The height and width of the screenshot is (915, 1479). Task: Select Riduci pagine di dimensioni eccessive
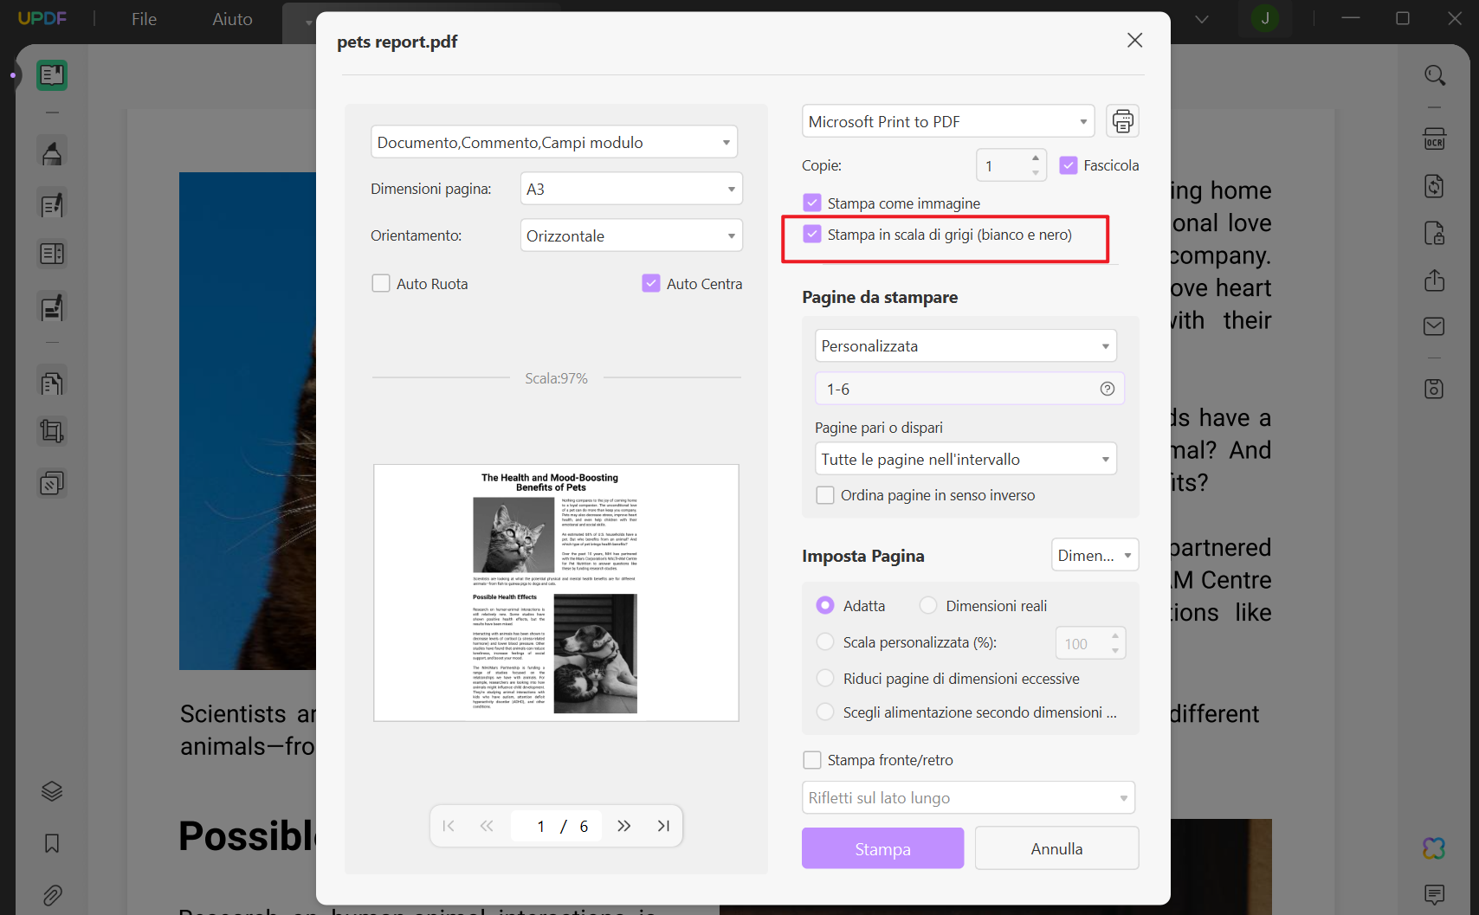pos(825,678)
